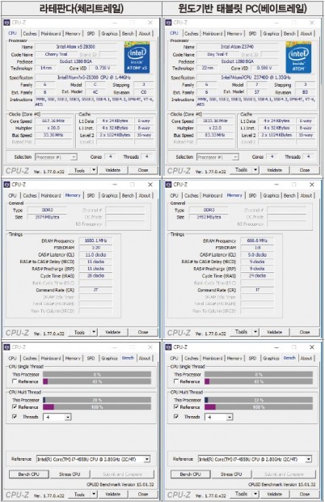Screen dimensions: 325x502
Task: Open Reference CPU dropdown in 라테판다 Bench window
Action: (146, 459)
